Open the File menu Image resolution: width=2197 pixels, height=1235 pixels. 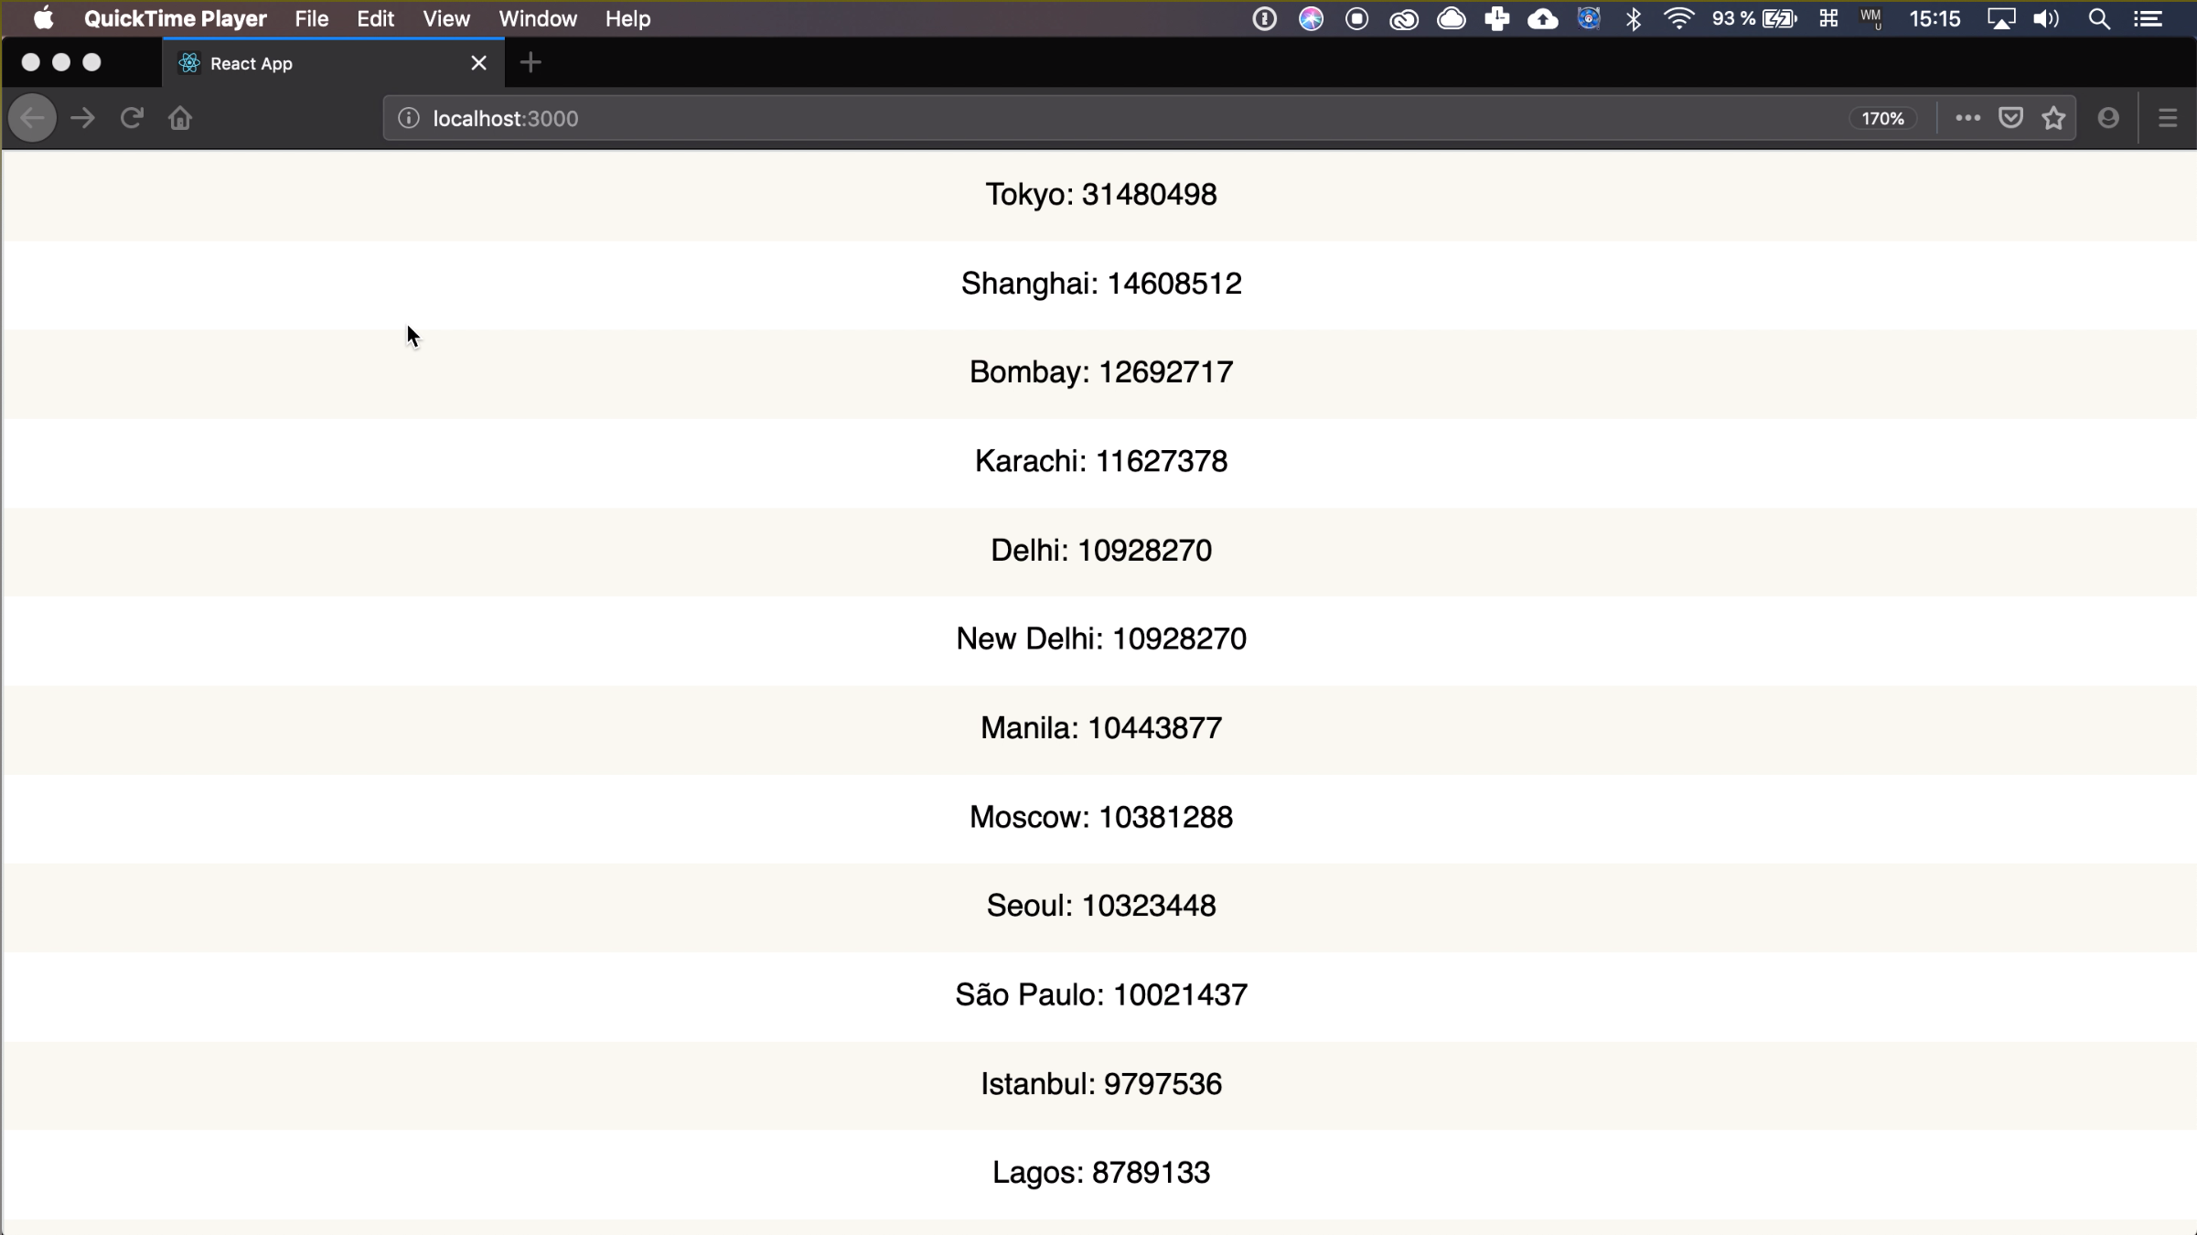point(312,18)
